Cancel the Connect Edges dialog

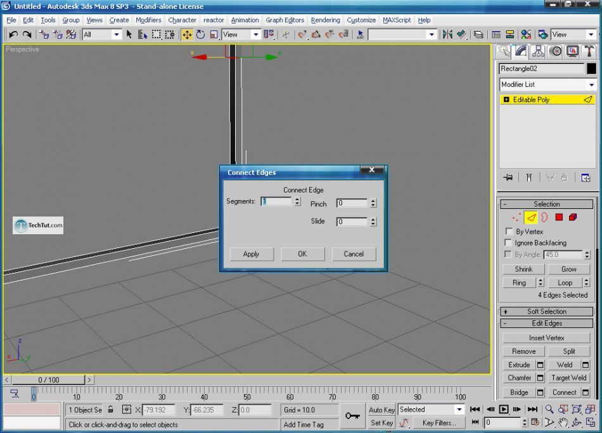[354, 254]
